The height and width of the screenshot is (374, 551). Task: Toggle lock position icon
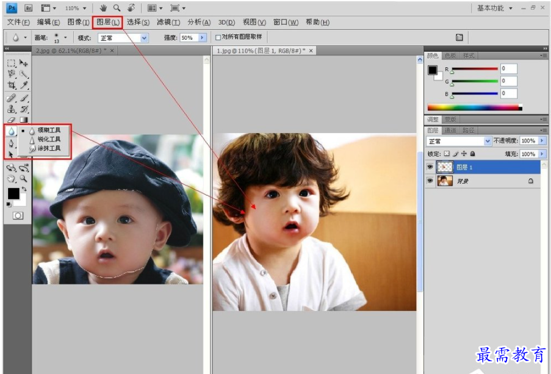[464, 154]
